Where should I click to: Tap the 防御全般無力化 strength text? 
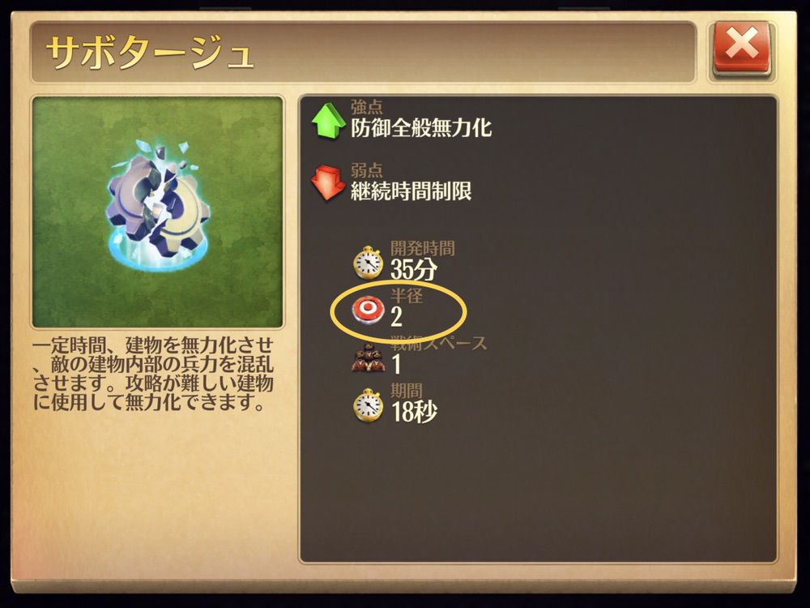coord(421,128)
